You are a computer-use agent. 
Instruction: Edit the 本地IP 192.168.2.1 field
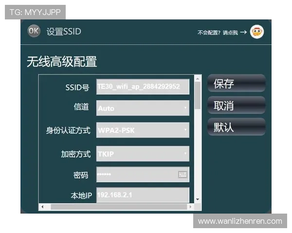pos(143,195)
